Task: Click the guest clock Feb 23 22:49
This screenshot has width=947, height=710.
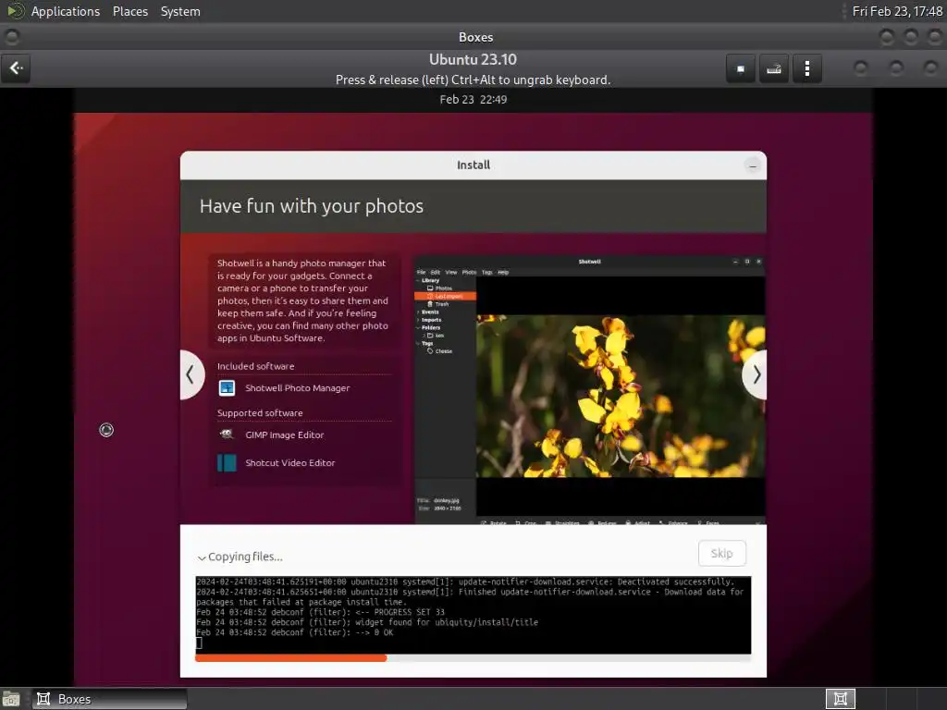Action: (x=473, y=100)
